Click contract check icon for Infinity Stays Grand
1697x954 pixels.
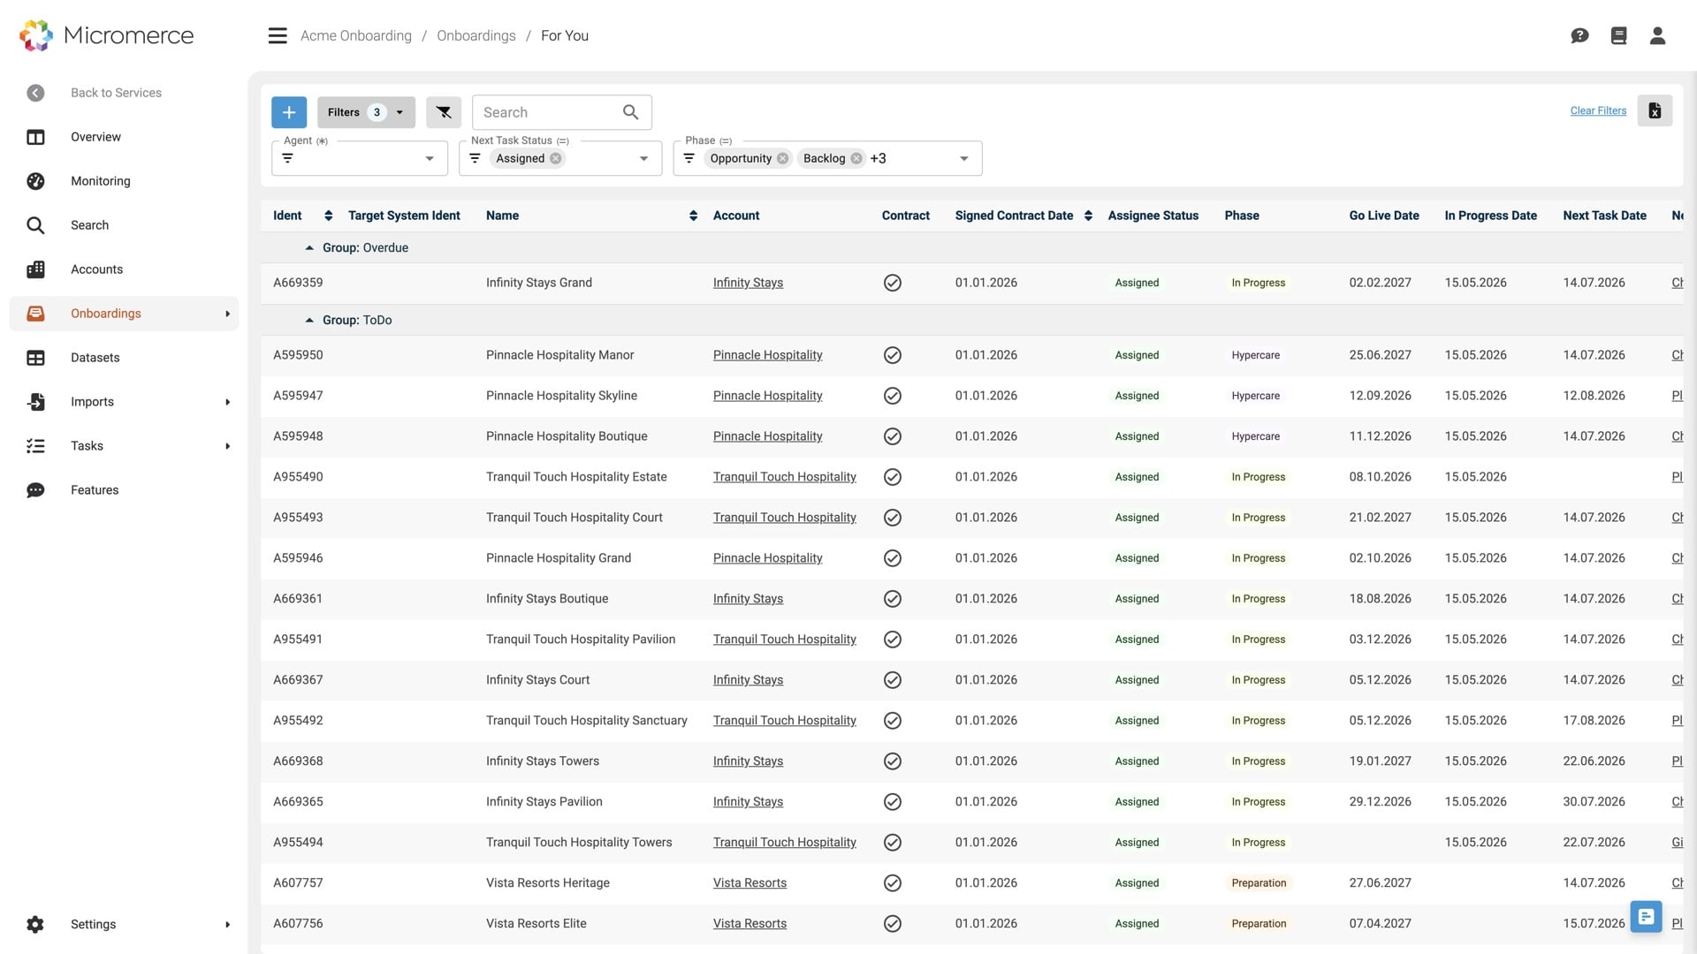pos(893,283)
